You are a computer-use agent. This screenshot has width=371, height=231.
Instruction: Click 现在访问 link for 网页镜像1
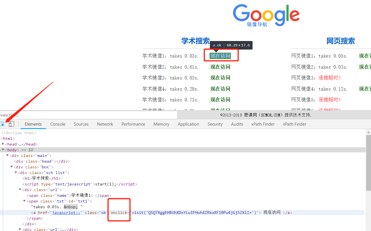tap(365, 56)
